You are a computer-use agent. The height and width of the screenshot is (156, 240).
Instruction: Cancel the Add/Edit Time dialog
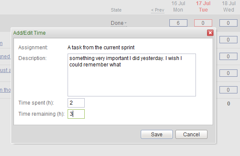tap(191, 135)
